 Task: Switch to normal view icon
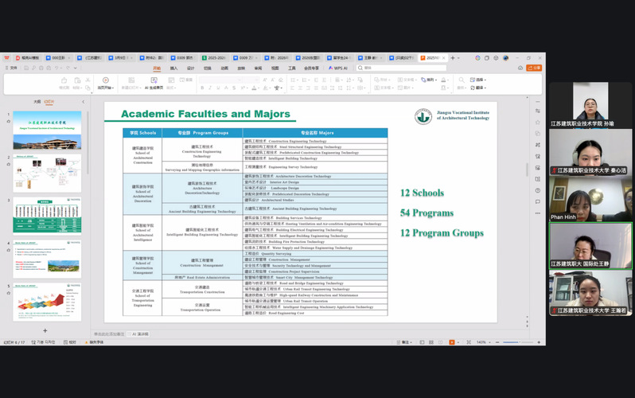[x=422, y=341]
